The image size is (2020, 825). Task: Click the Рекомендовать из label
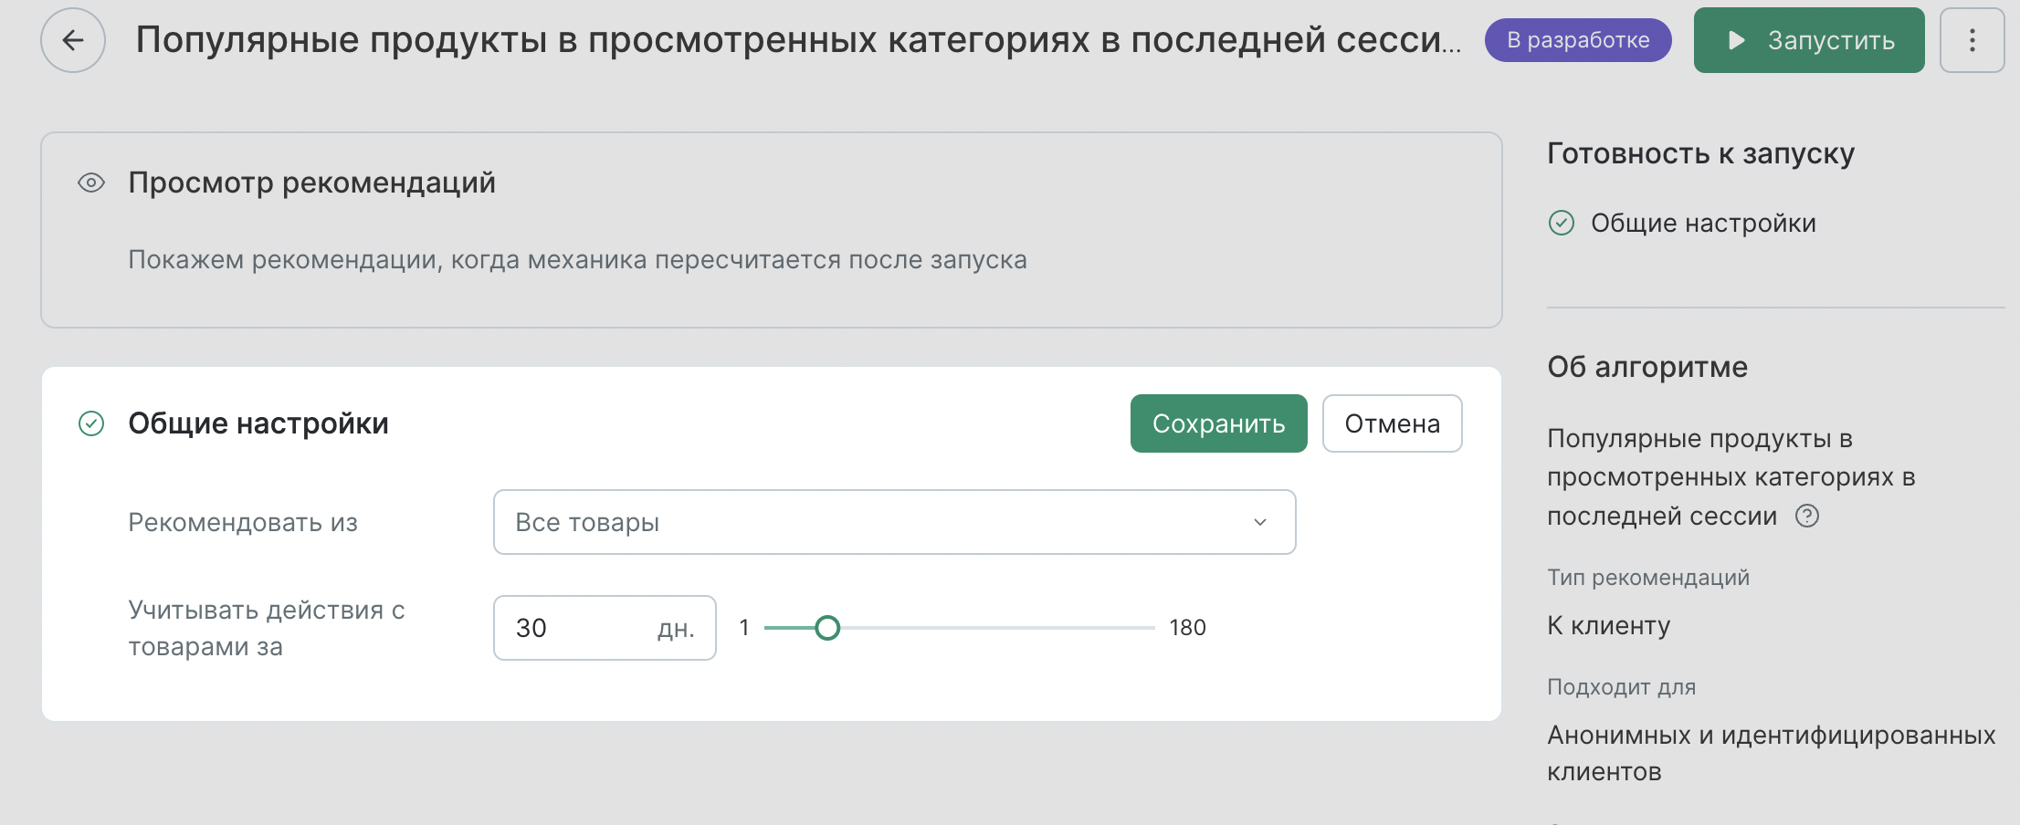point(243,522)
